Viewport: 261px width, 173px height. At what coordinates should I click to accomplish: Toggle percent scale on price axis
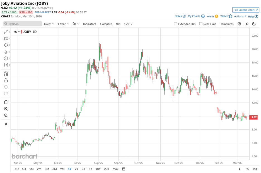click(x=248, y=169)
